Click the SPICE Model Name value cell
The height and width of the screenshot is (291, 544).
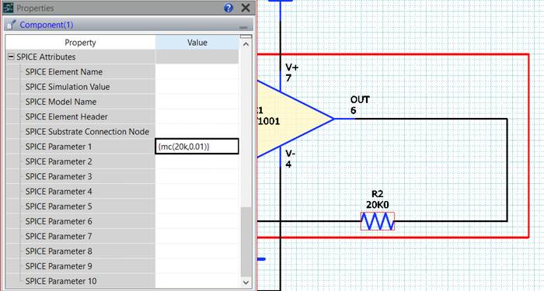(197, 102)
